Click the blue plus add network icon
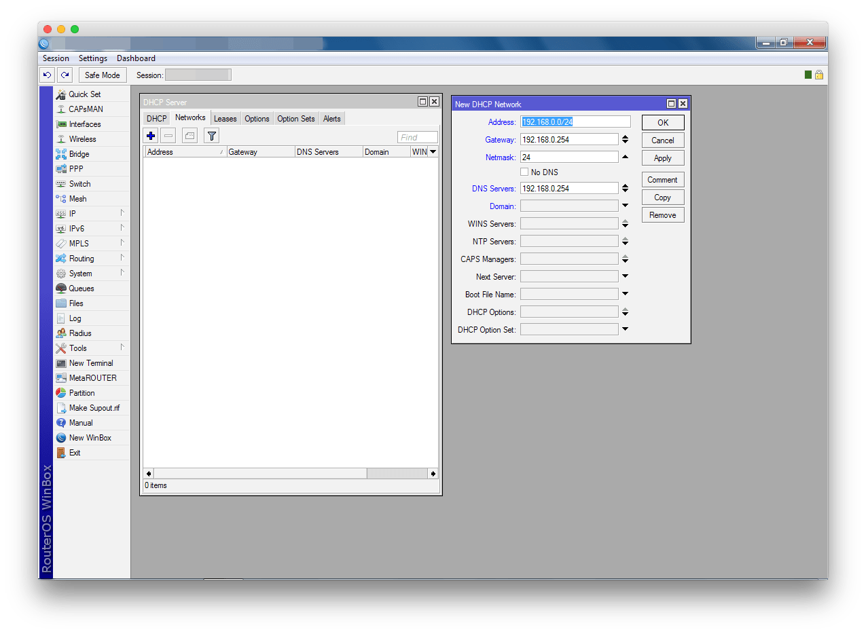The width and height of the screenshot is (866, 634). 151,136
